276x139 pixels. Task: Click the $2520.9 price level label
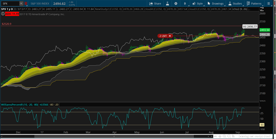6,24
